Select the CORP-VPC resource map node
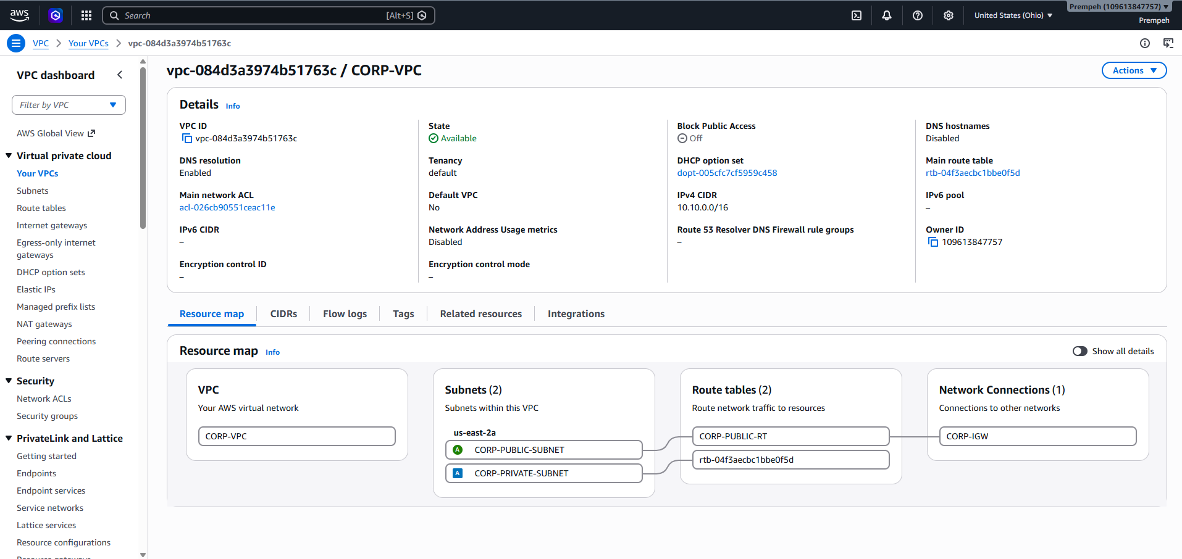The height and width of the screenshot is (559, 1182). [296, 436]
